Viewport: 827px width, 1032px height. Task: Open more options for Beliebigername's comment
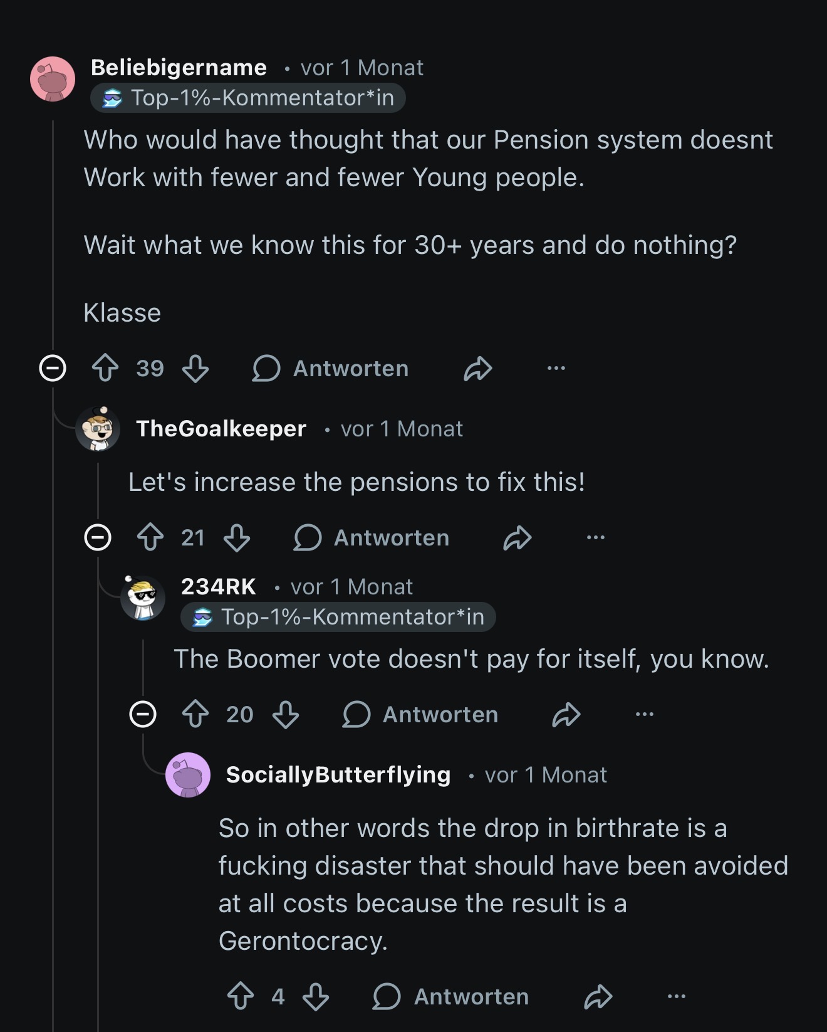pos(556,369)
